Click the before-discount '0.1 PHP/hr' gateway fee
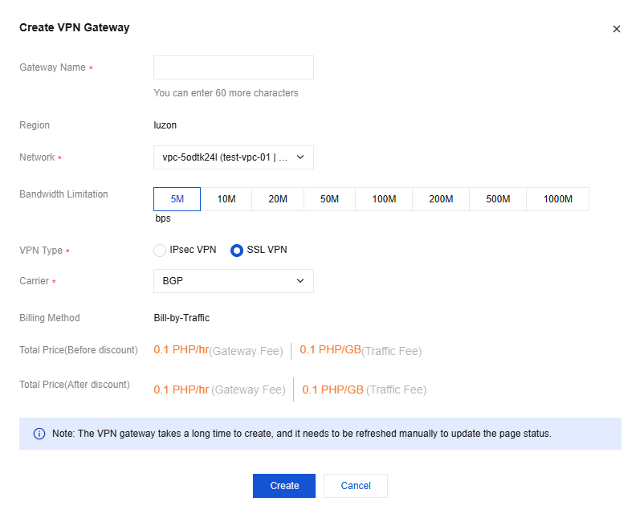The width and height of the screenshot is (640, 518). (x=181, y=350)
